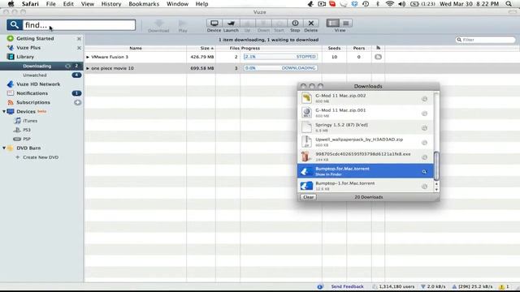This screenshot has height=292, width=520.
Task: Select Library in the sidebar
Action: 25,57
